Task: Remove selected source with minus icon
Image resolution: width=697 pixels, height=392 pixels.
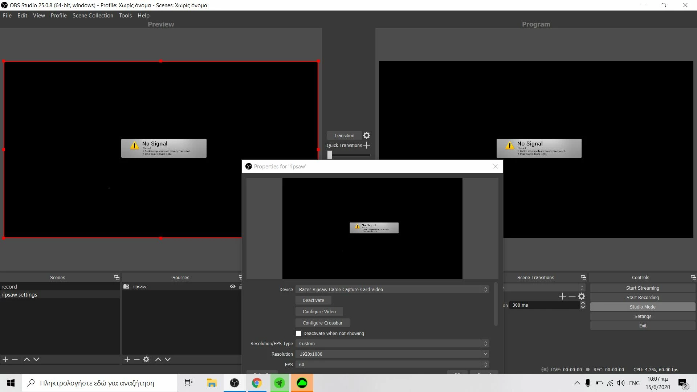Action: [x=137, y=359]
